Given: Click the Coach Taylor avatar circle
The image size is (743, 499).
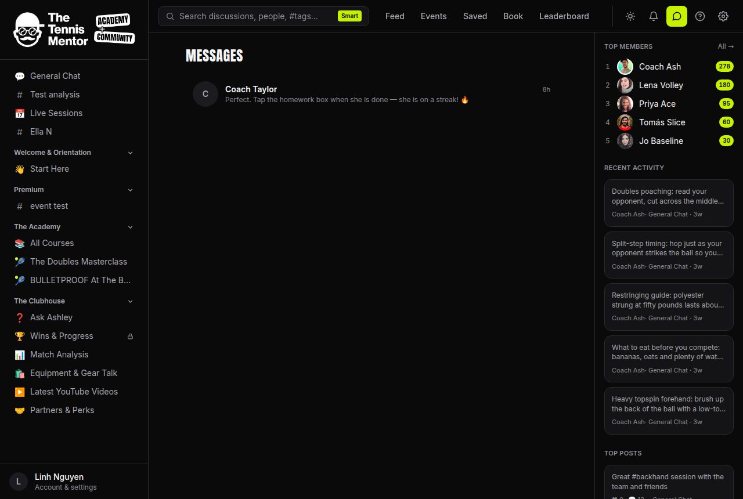Looking at the screenshot, I should point(205,94).
